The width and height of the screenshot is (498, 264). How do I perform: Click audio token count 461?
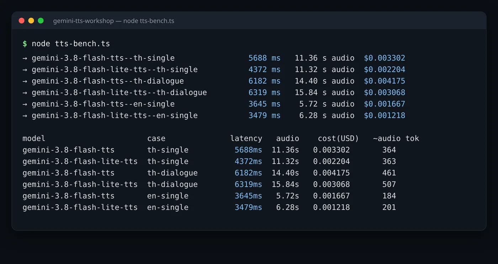[x=389, y=173]
